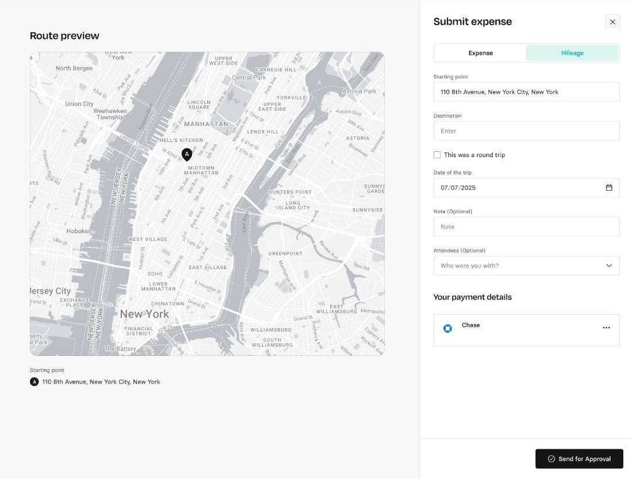Select the Mileage tab

pos(572,53)
